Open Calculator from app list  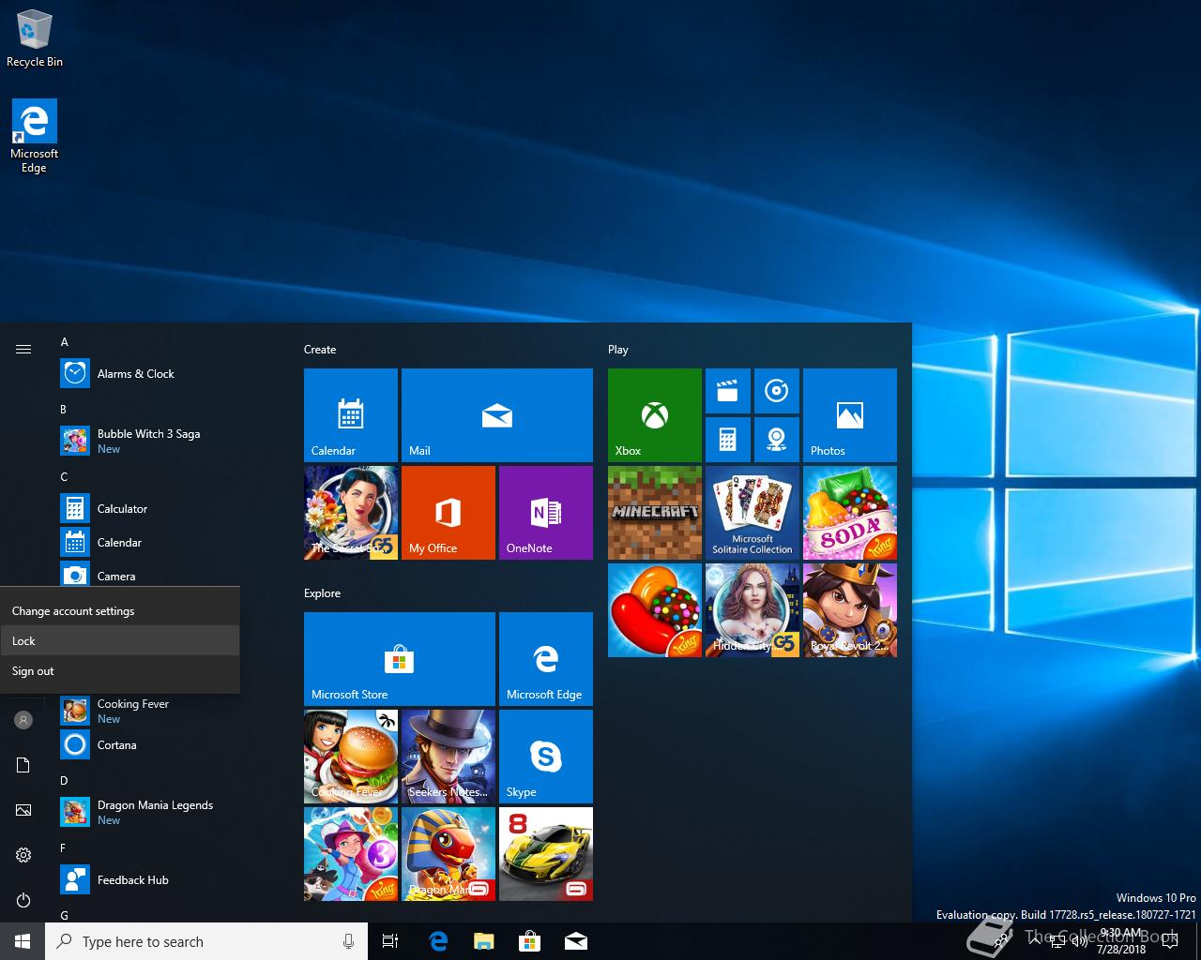point(167,509)
